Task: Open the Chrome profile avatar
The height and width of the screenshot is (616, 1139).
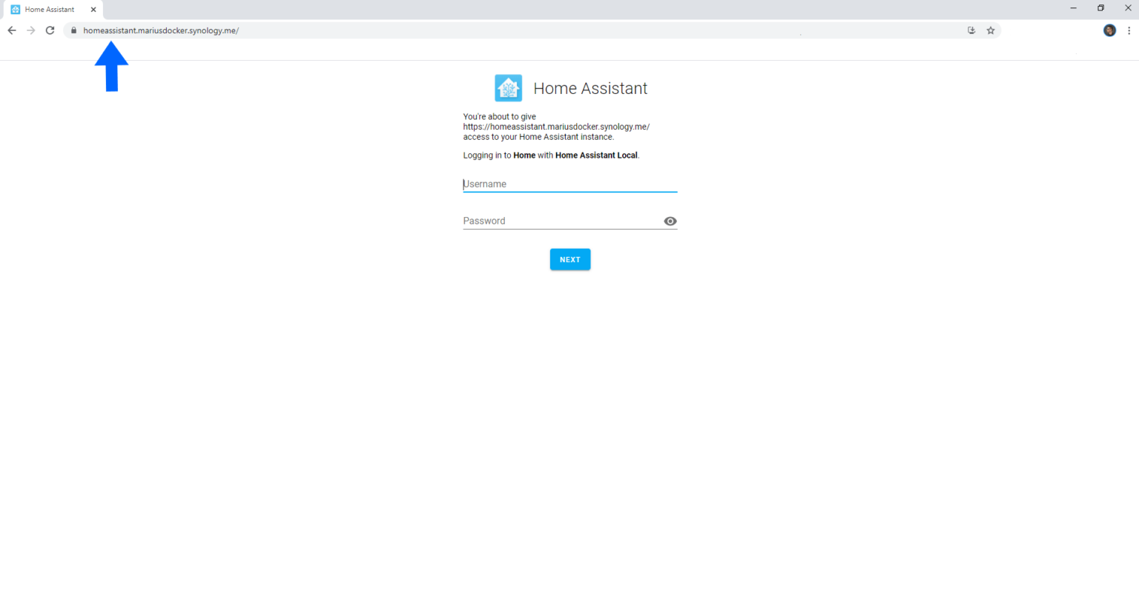Action: pos(1109,30)
